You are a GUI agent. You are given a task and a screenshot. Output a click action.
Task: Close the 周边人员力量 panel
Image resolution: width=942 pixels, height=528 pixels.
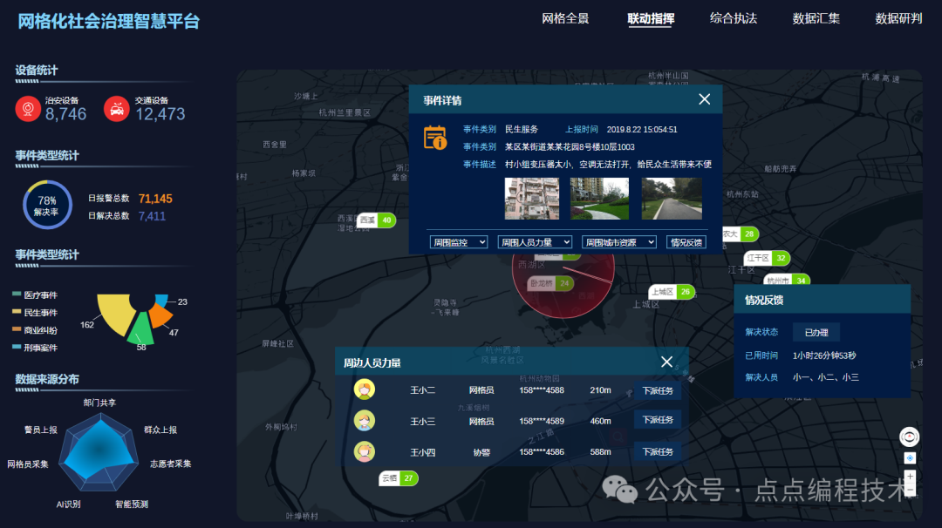(666, 362)
